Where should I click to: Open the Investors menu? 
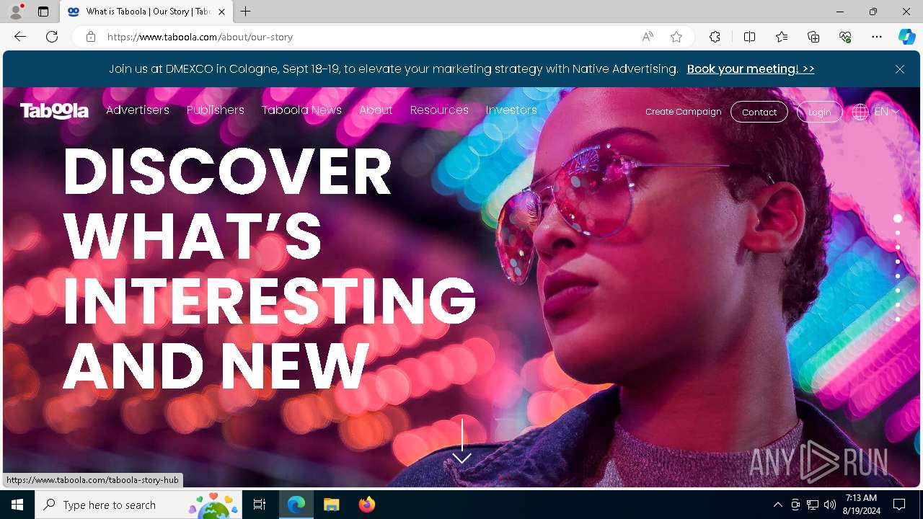coord(511,110)
